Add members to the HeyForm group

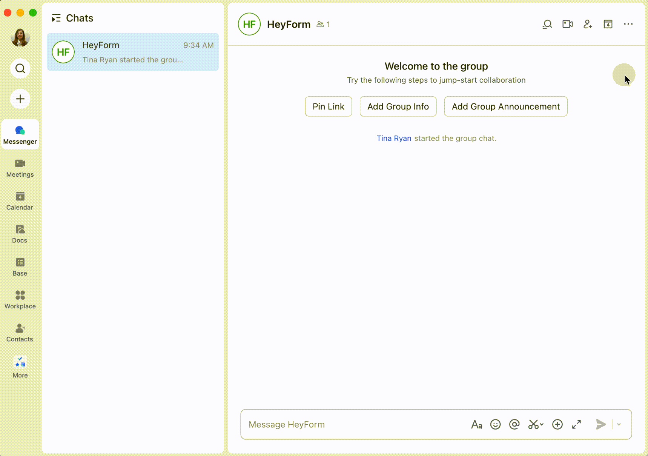click(588, 24)
